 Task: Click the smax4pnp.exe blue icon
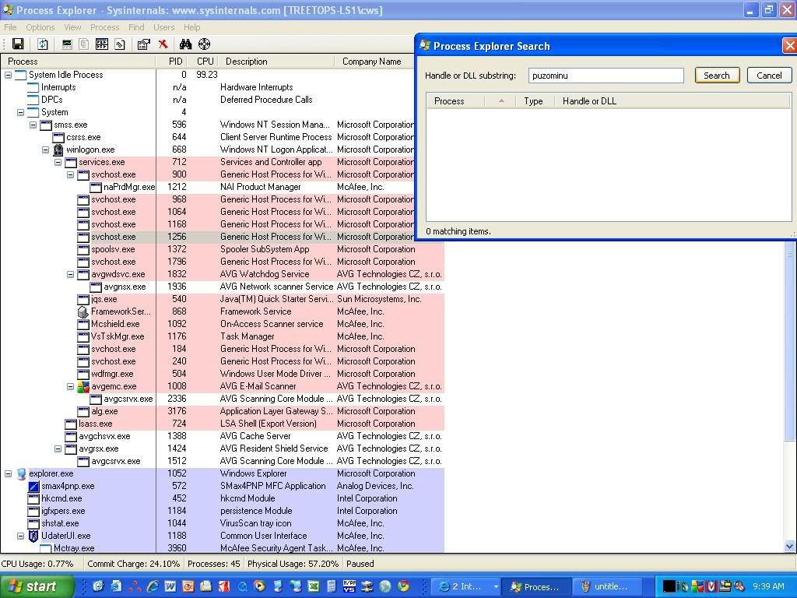(x=33, y=486)
